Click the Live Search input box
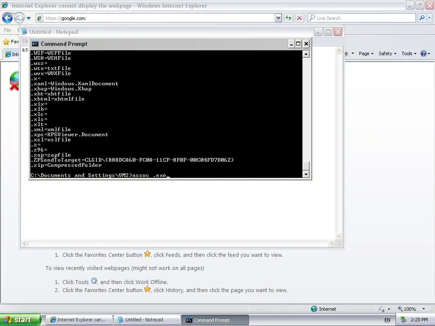The height and width of the screenshot is (326, 435). point(362,18)
